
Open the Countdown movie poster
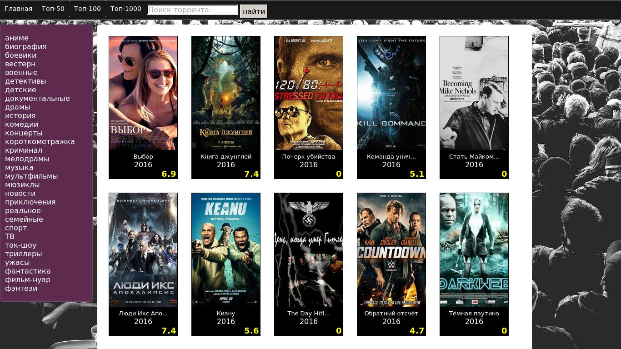(x=391, y=250)
